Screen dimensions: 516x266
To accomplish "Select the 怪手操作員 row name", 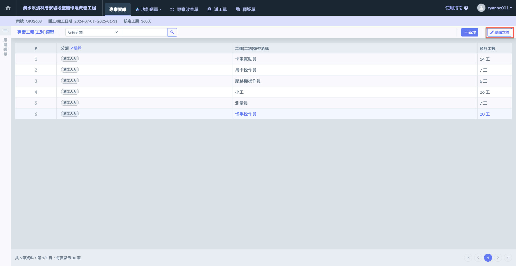I will click(246, 114).
